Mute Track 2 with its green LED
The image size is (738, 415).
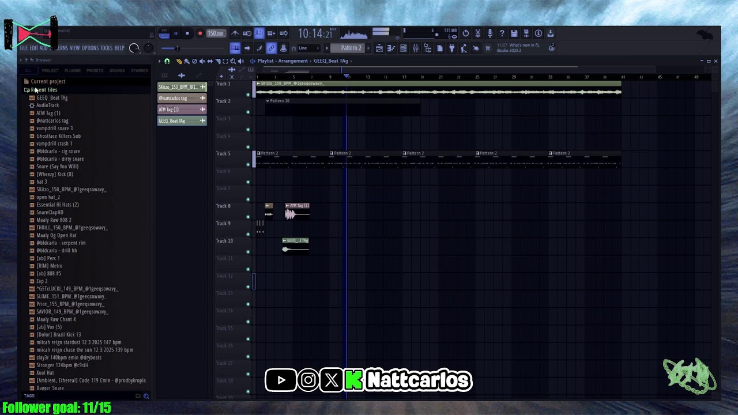(248, 112)
